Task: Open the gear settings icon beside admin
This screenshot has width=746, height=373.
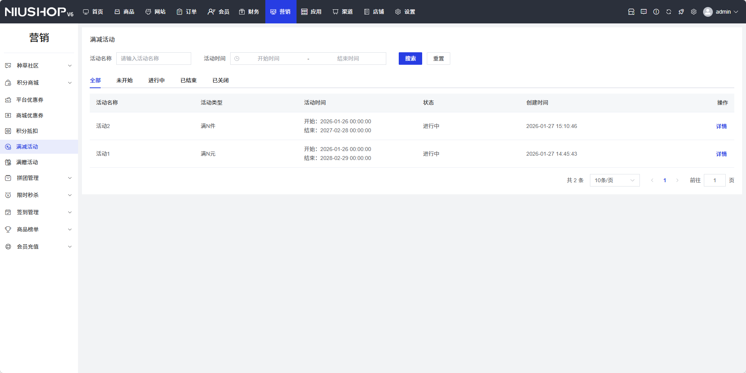Action: 693,12
